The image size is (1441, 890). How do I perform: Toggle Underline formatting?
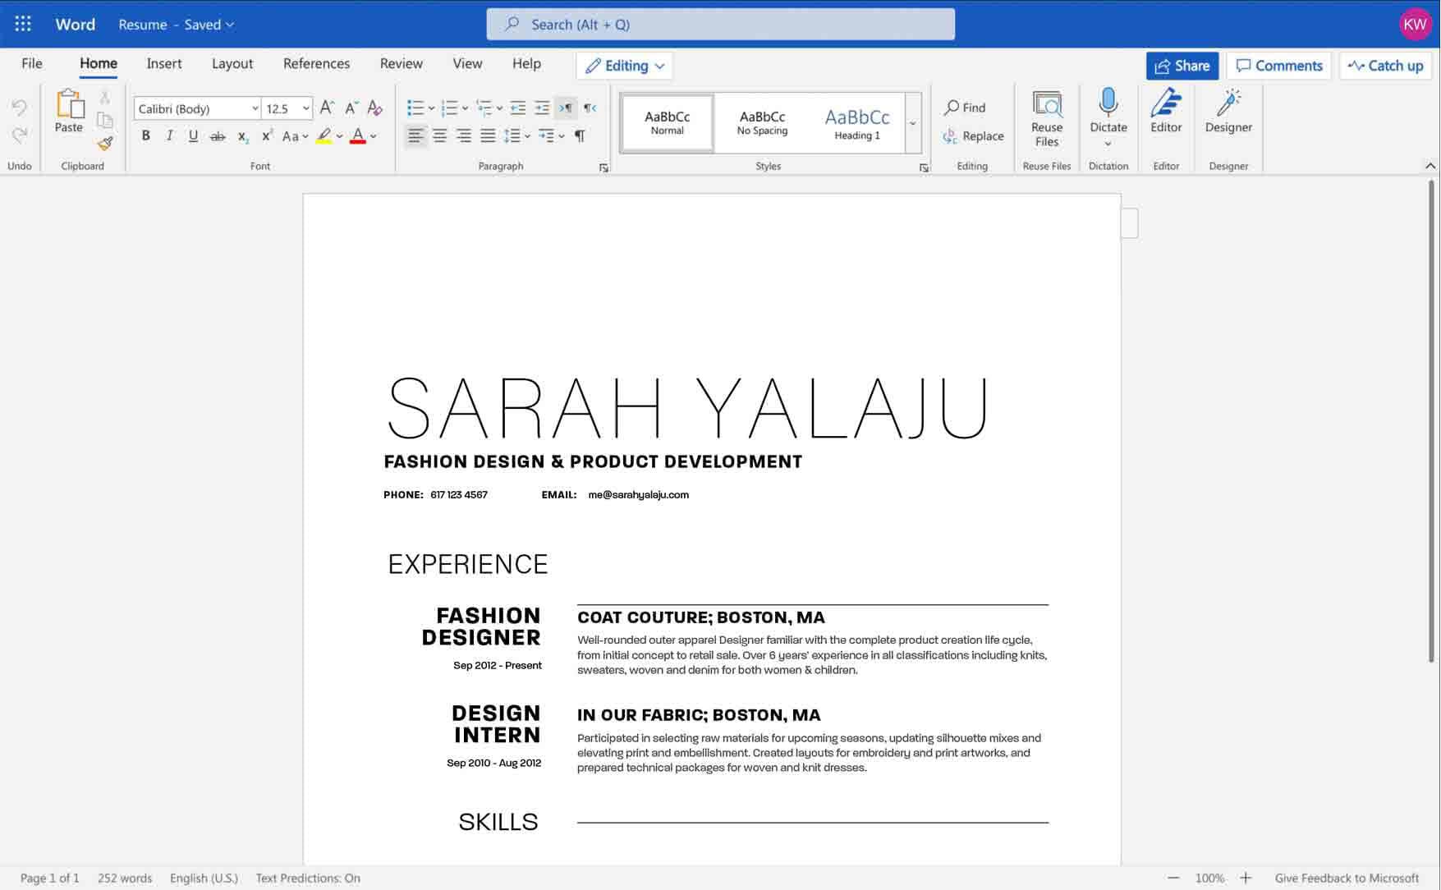pyautogui.click(x=193, y=136)
